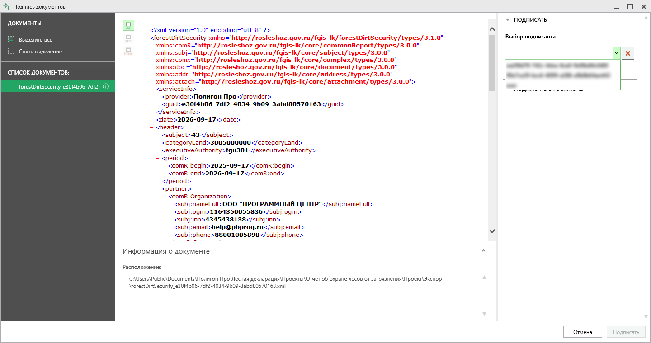Screen dimensions: 651x343
Task: Click XML viewer scroll-down arrow
Action: [492, 231]
